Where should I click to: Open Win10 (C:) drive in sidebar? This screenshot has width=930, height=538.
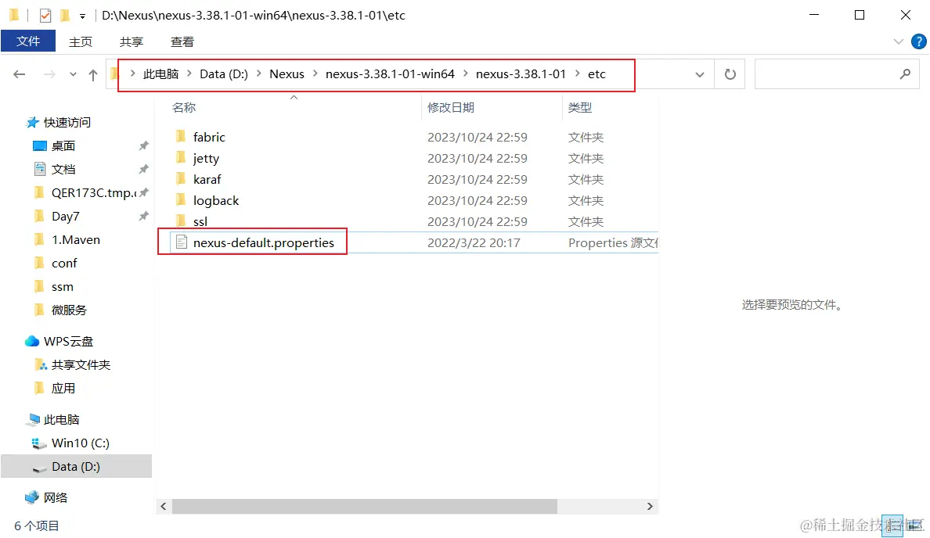click(x=80, y=443)
